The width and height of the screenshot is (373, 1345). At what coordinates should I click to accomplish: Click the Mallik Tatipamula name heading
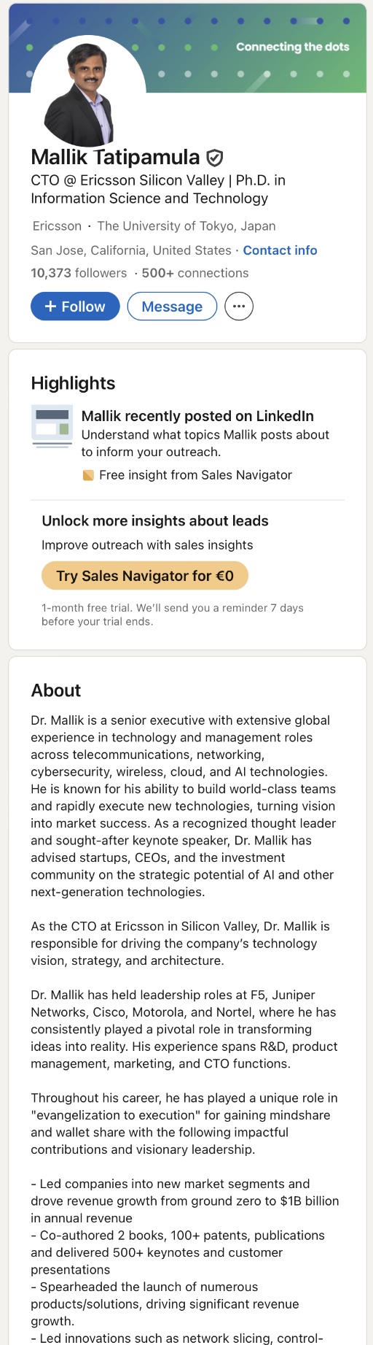coord(115,157)
